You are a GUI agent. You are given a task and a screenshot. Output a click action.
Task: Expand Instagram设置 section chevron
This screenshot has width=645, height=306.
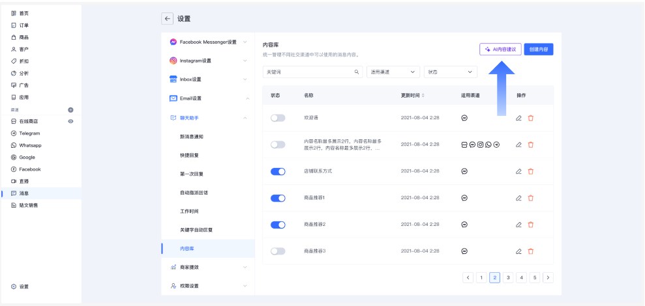click(245, 61)
